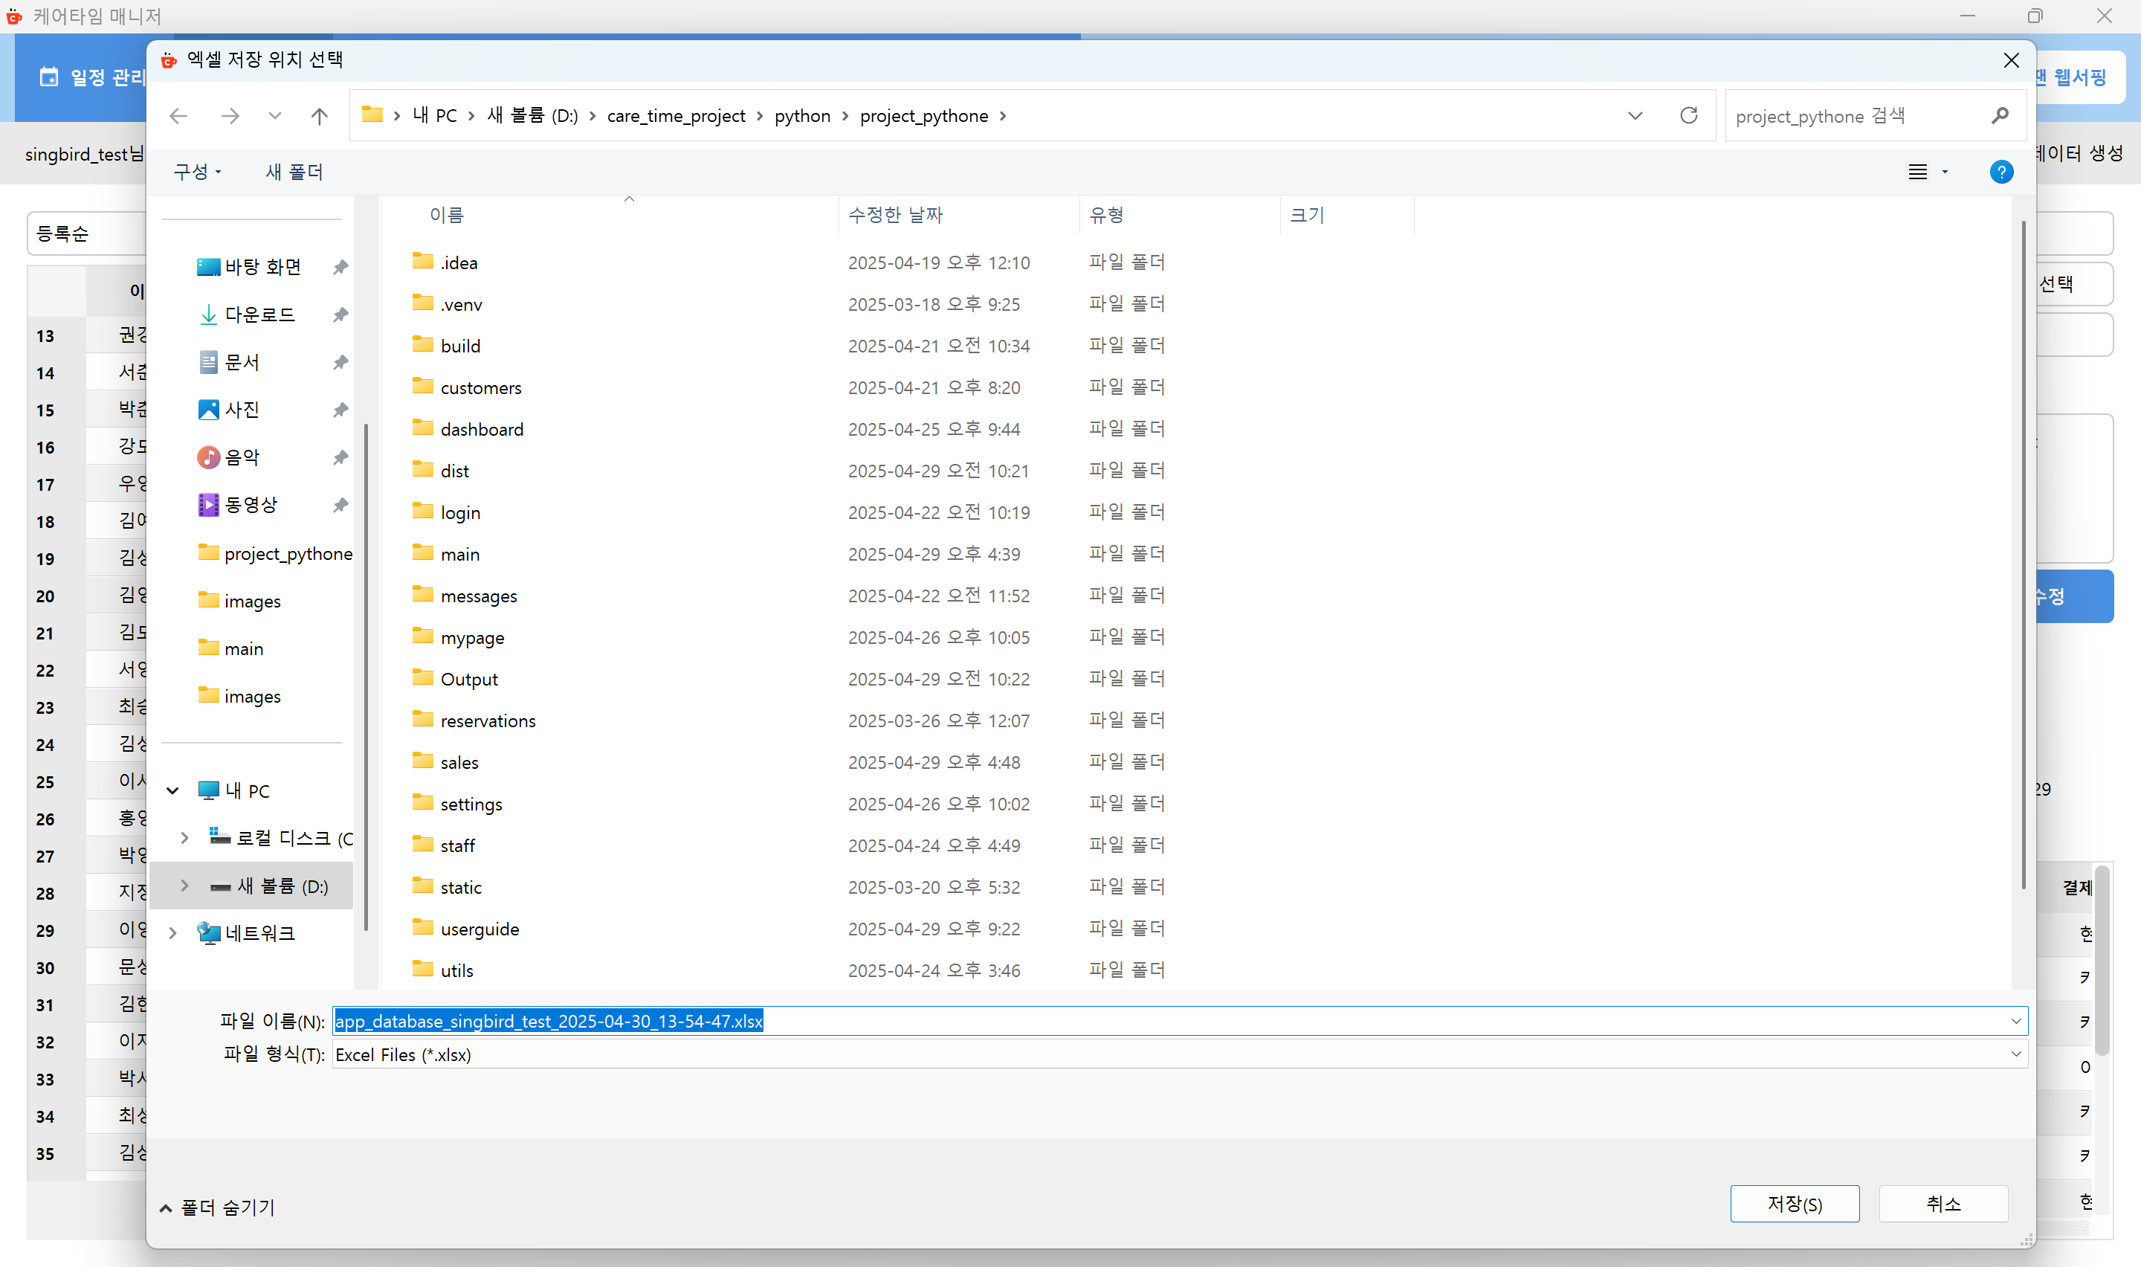Open the recent locations chevron dropdown
This screenshot has width=2141, height=1267.
click(274, 116)
